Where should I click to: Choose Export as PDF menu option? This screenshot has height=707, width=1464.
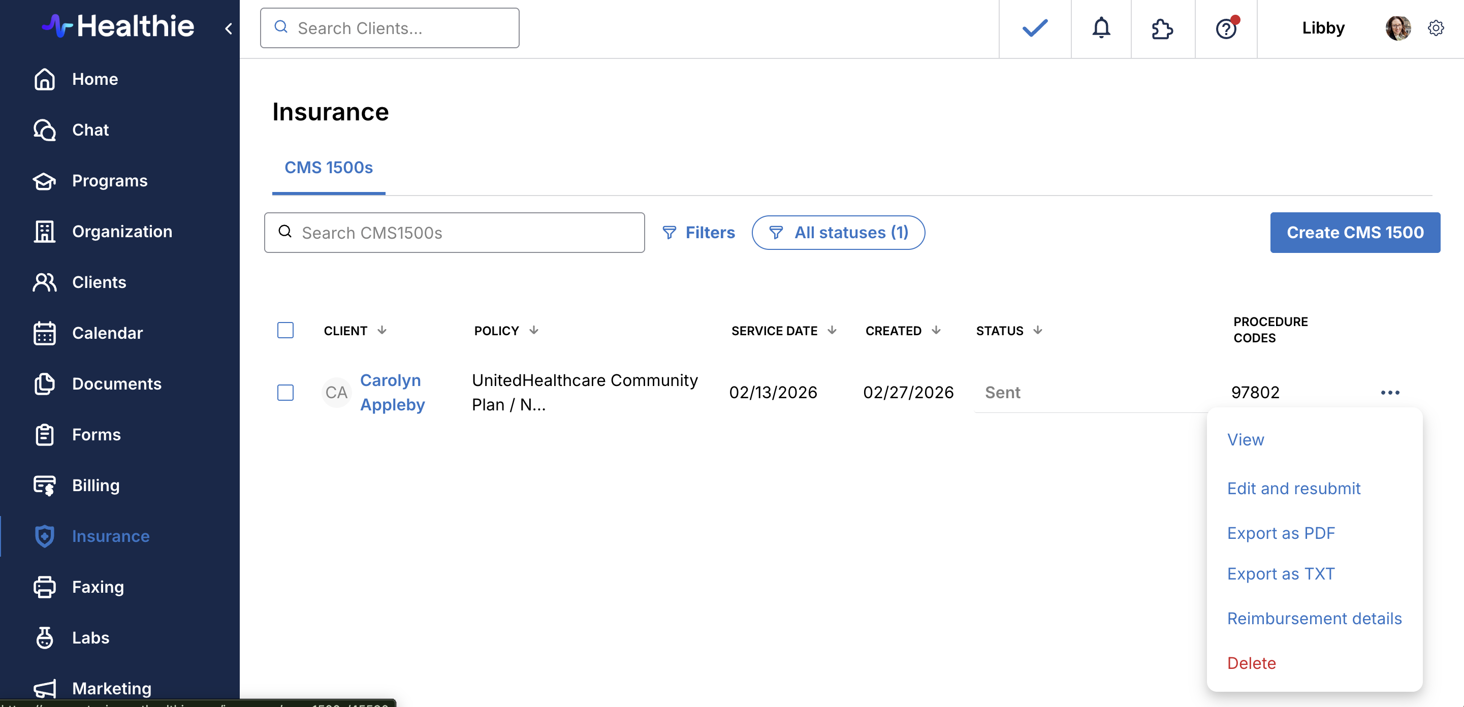(1281, 533)
